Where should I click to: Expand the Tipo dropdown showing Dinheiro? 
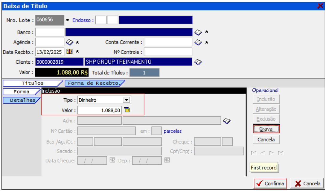click(127, 100)
